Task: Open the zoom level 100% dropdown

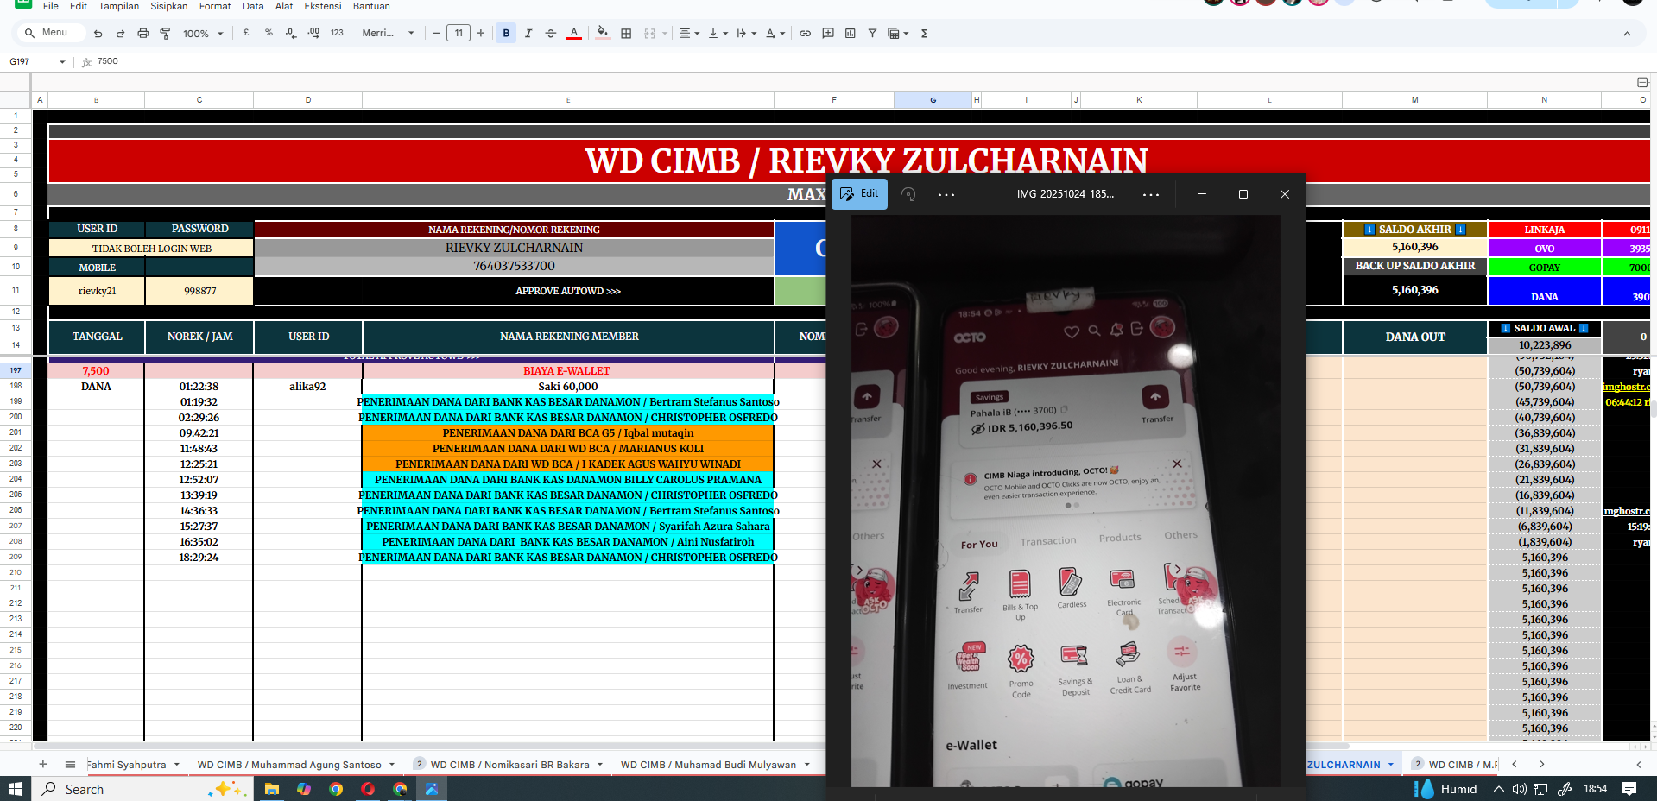Action: 203,33
